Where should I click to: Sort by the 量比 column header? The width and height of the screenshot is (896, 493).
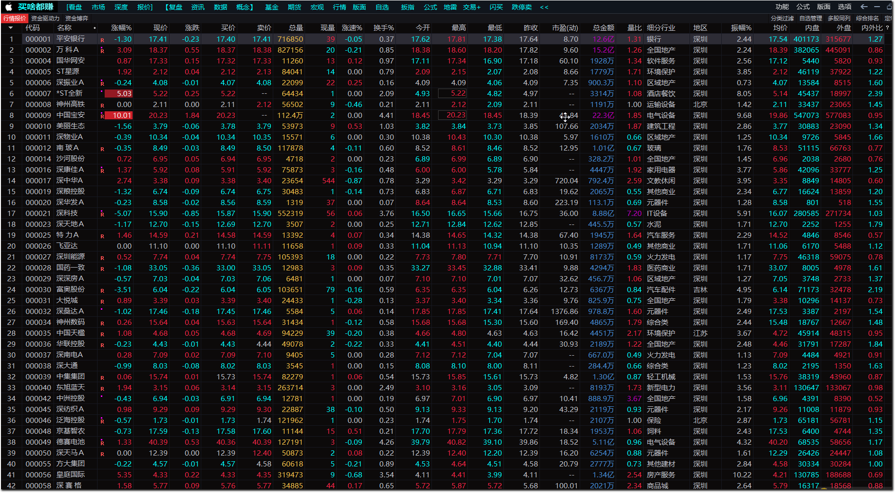click(635, 28)
